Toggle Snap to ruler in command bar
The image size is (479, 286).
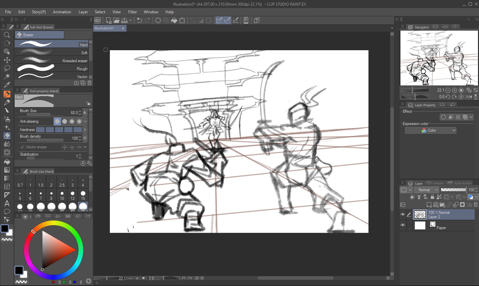pos(219,20)
